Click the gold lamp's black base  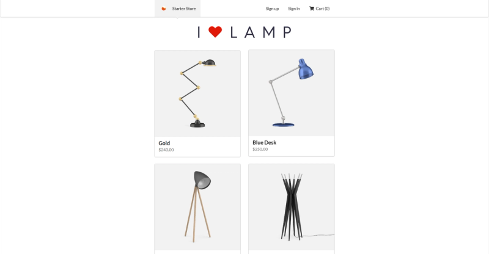(197, 124)
